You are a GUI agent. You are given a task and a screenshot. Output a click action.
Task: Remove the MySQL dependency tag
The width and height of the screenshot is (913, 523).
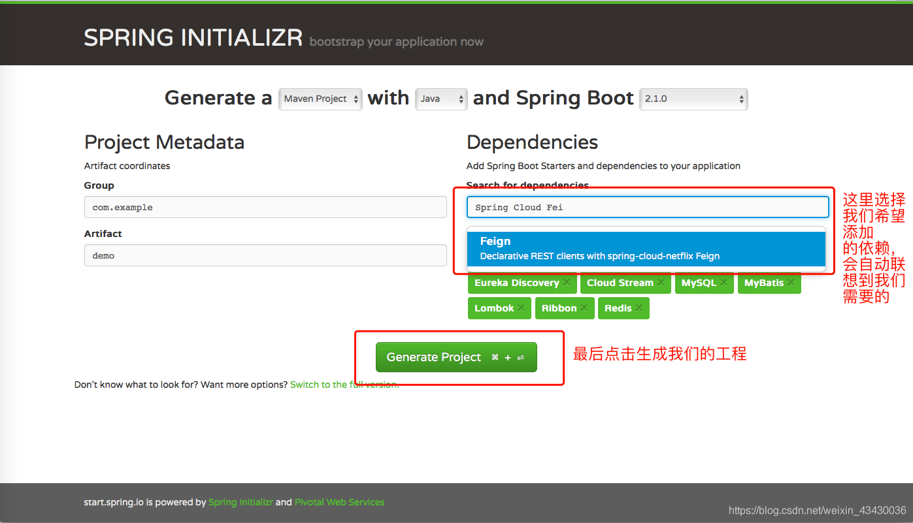pyautogui.click(x=723, y=283)
